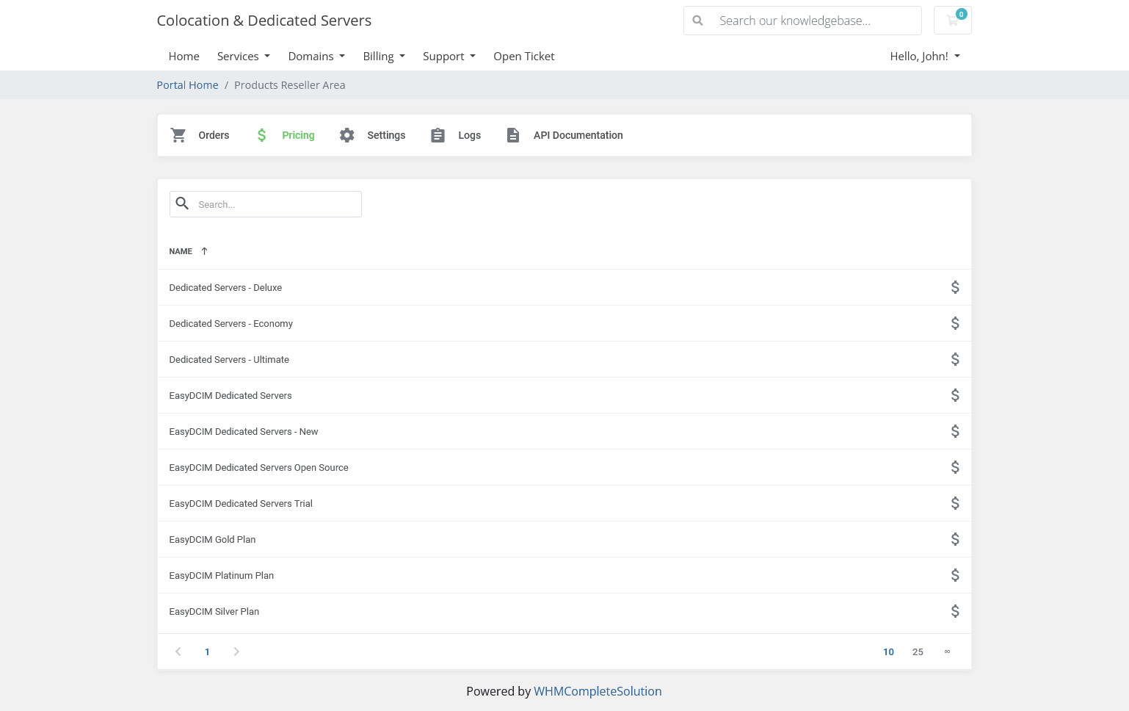Screen dimensions: 1129x711
Task: Click the Orders cart icon
Action: click(x=178, y=135)
